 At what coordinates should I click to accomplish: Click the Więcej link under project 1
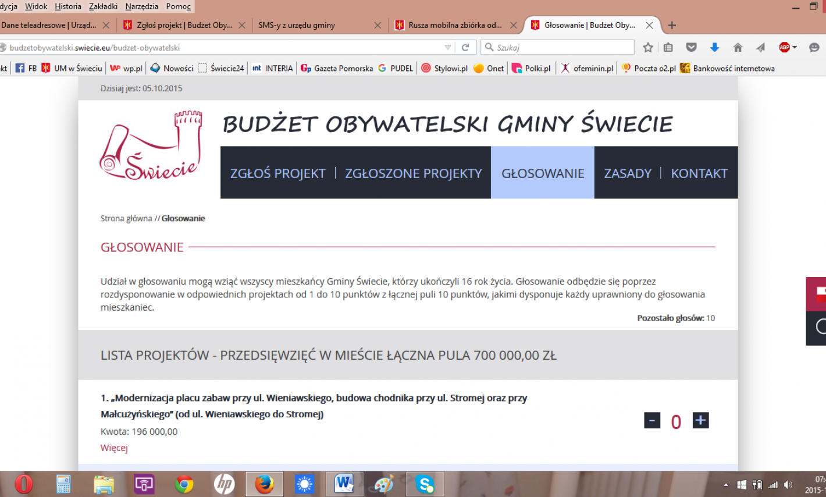point(114,448)
